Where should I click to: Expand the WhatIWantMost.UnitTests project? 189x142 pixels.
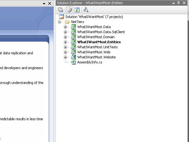coord(65,47)
